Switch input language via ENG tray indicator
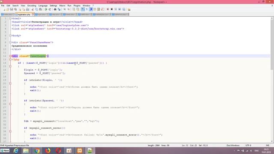Viewport: 274px width, 154px height. (x=256, y=151)
